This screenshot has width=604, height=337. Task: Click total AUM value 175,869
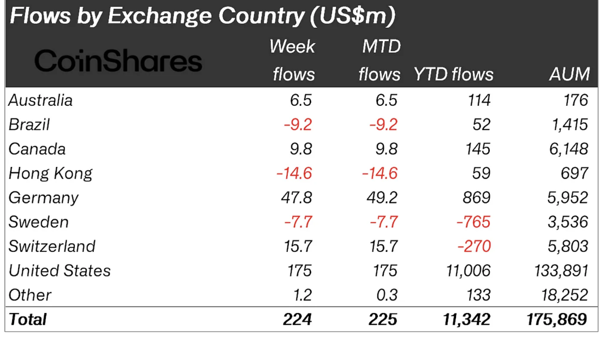557,320
